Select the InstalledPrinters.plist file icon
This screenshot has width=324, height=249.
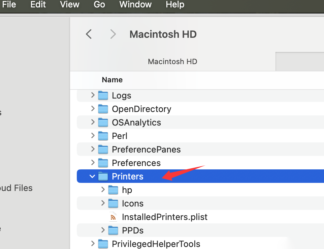coord(113,217)
